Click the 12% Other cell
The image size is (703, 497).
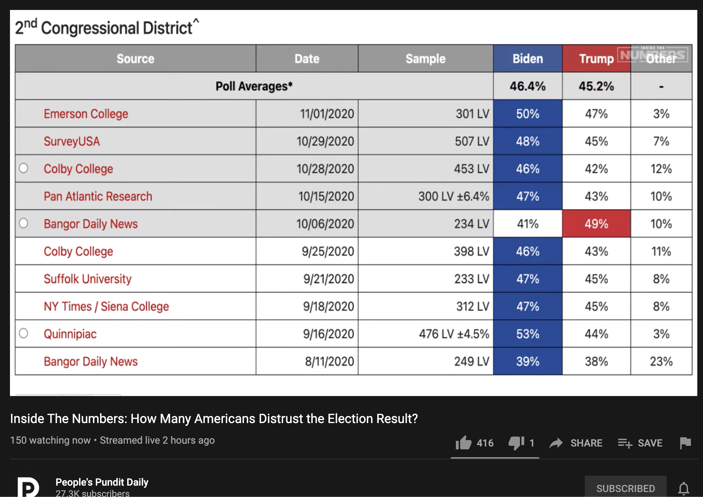point(661,169)
